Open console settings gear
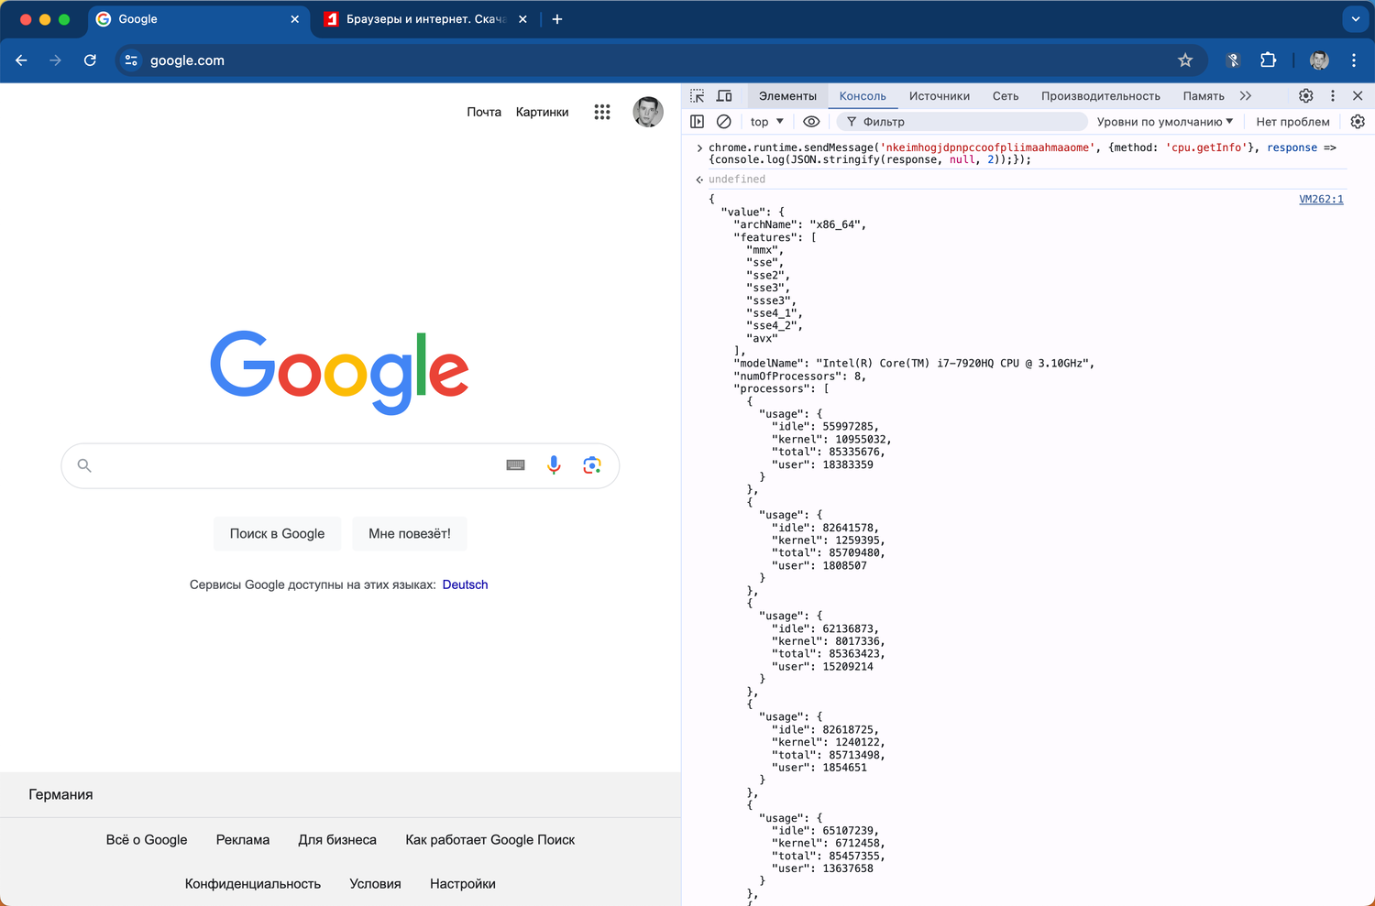 1358,122
